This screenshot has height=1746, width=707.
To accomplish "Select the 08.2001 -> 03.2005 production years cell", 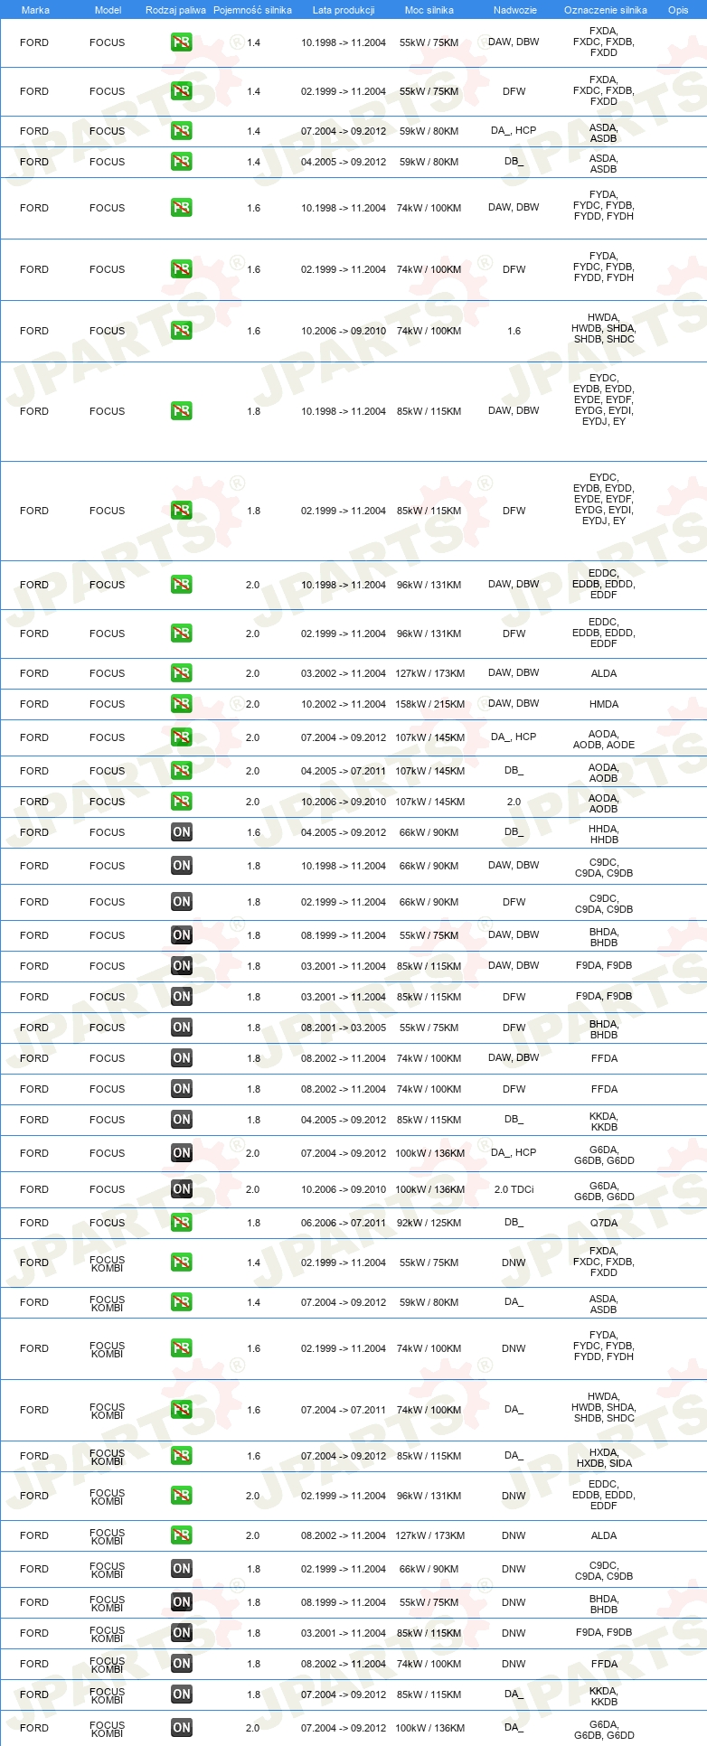I will (x=344, y=1028).
